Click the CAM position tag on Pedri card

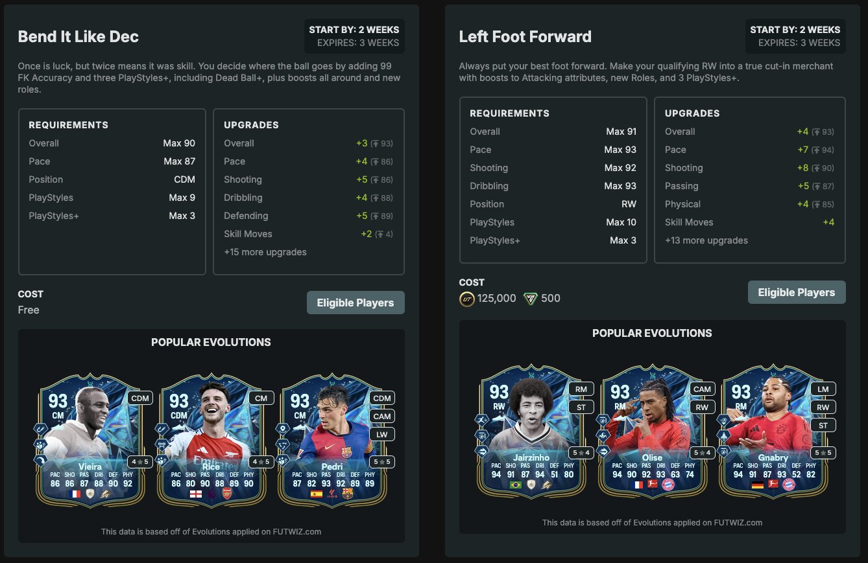pos(382,417)
